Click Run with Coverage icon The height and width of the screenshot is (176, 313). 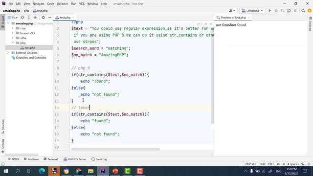tap(282, 11)
